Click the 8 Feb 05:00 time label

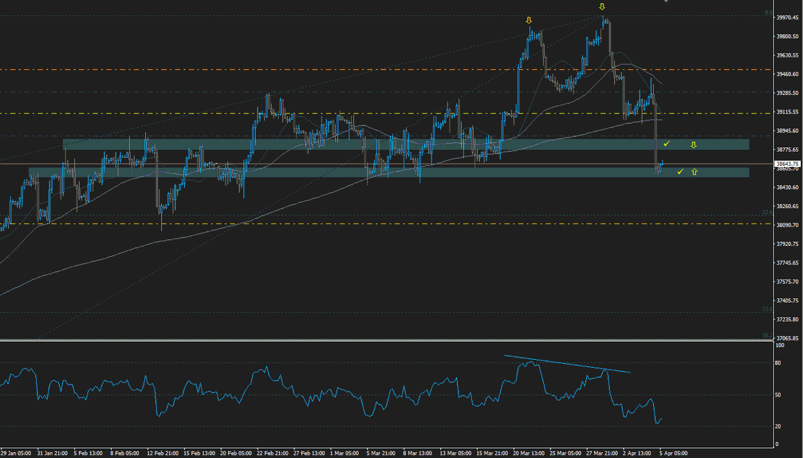(x=124, y=453)
